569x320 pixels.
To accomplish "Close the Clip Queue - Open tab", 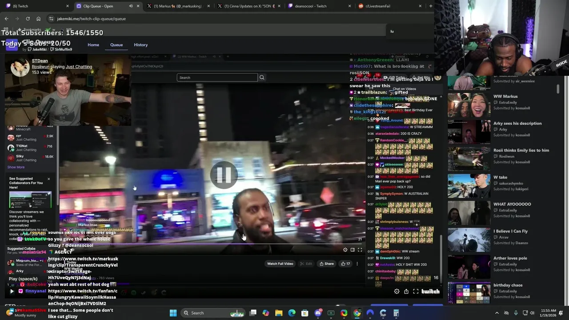I will pos(138,6).
